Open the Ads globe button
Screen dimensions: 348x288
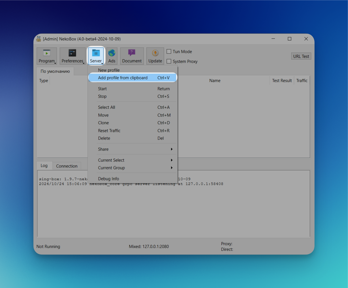pyautogui.click(x=112, y=56)
